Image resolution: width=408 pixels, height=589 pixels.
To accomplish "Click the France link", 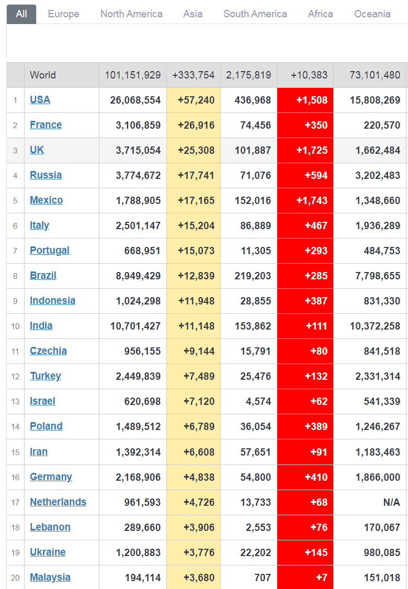I will coord(46,125).
